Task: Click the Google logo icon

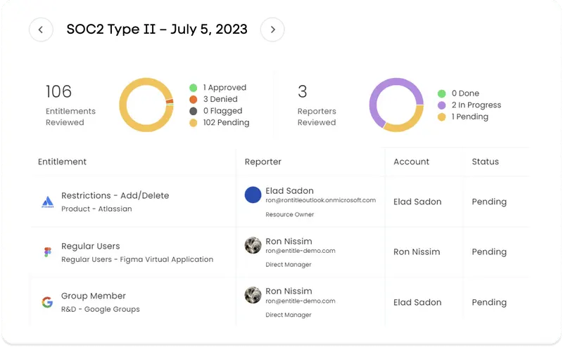Action: pos(47,302)
